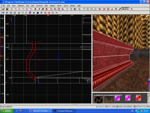Click the change views icon before X button
The image size is (150, 113).
(x=84, y=9)
